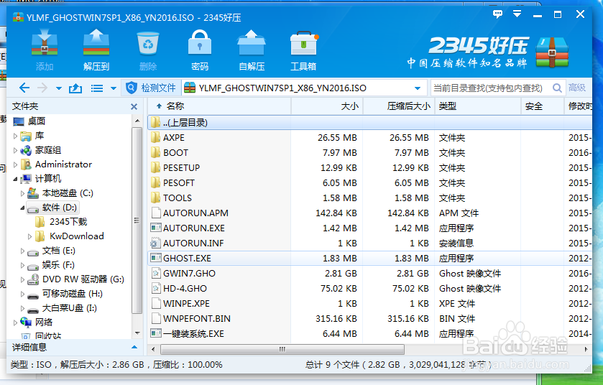Sort by 压缩后大小 column header
This screenshot has width=603, height=385.
[x=399, y=106]
